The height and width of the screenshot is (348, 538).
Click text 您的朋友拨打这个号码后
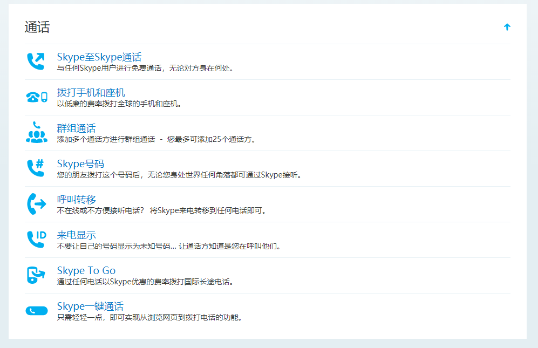click(x=98, y=175)
